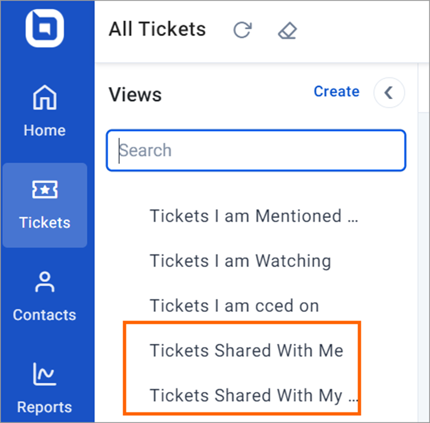
Task: Click Create to add a view
Action: pyautogui.click(x=337, y=91)
